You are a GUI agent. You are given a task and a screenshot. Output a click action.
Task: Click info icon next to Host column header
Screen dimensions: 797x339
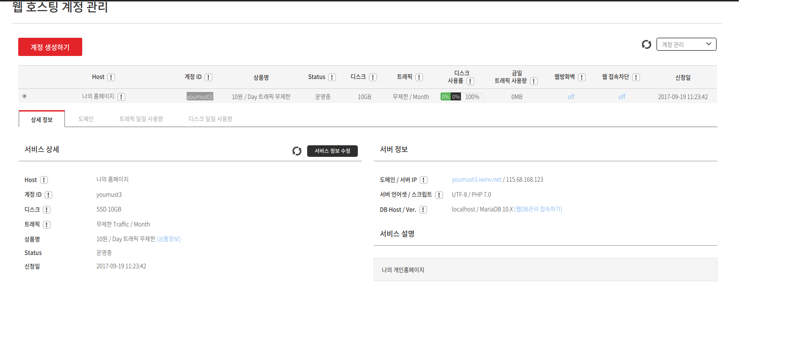[x=111, y=77]
